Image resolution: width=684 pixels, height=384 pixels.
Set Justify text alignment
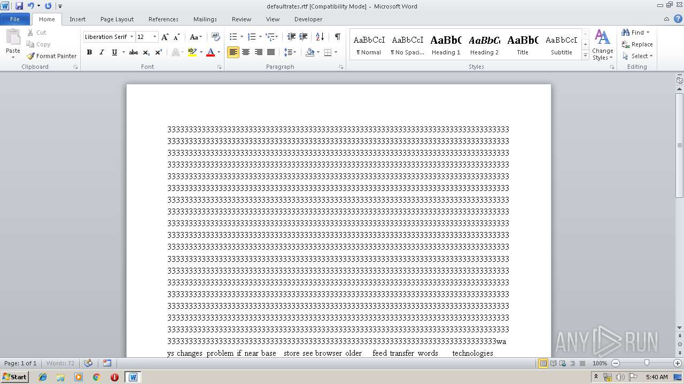[x=271, y=52]
